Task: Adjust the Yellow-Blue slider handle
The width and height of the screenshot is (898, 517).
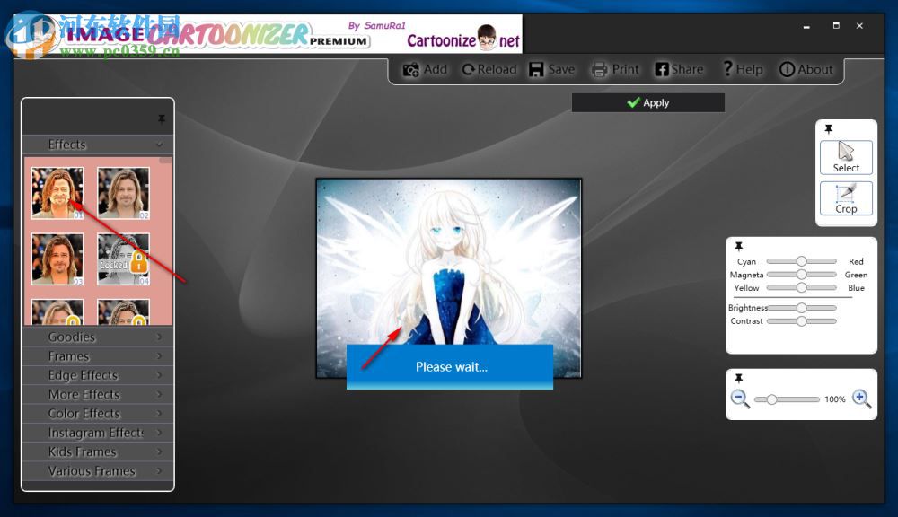Action: (x=802, y=287)
